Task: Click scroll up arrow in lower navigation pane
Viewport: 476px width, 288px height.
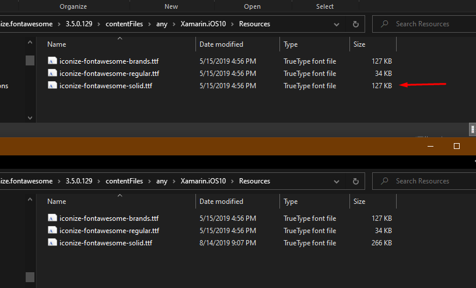Action: pos(30,200)
